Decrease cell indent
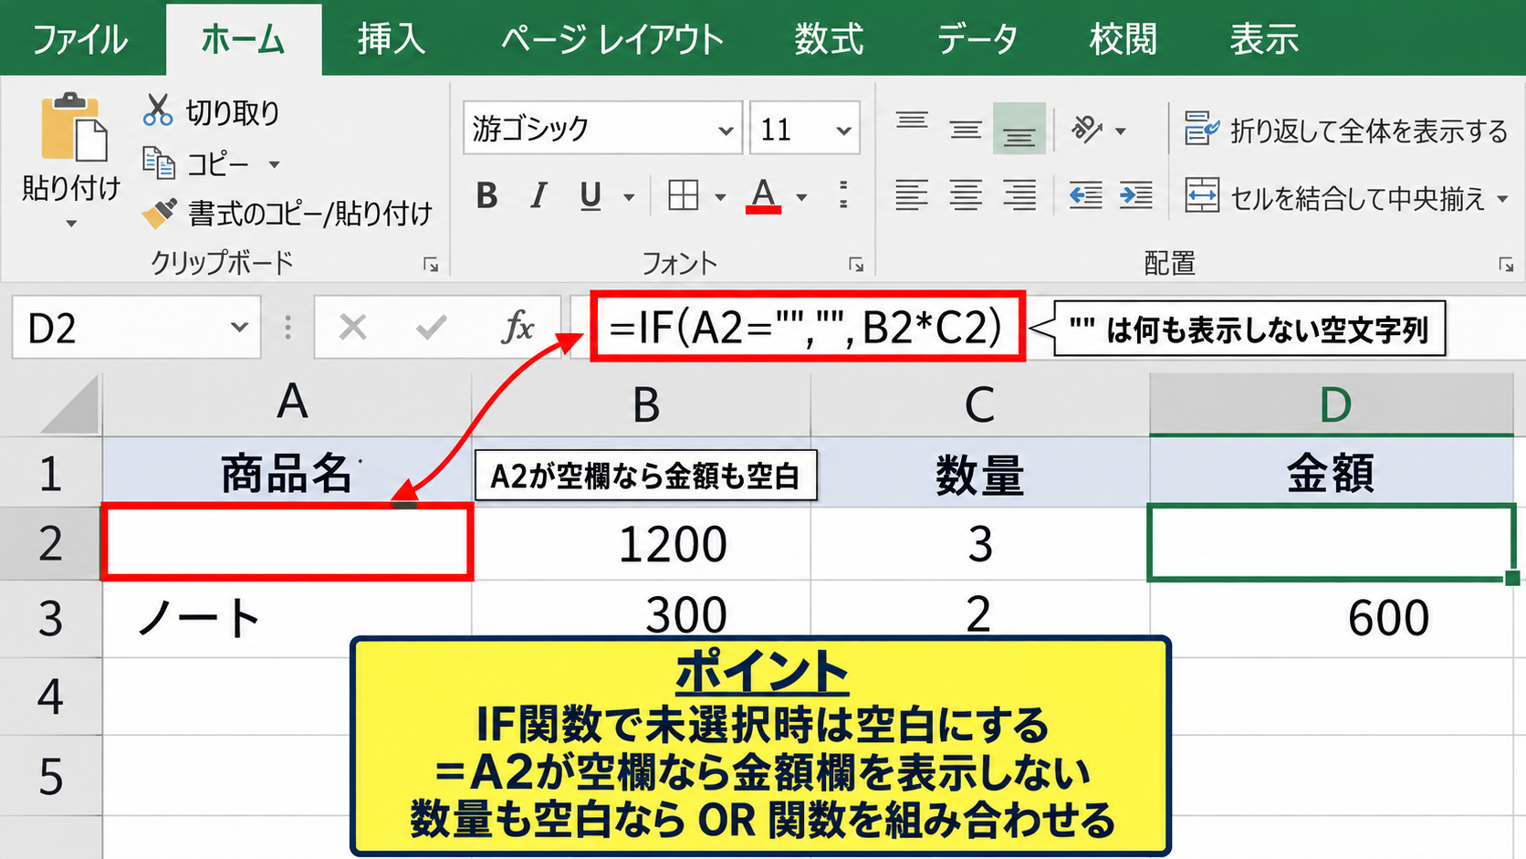Viewport: 1526px width, 859px height. point(1085,195)
